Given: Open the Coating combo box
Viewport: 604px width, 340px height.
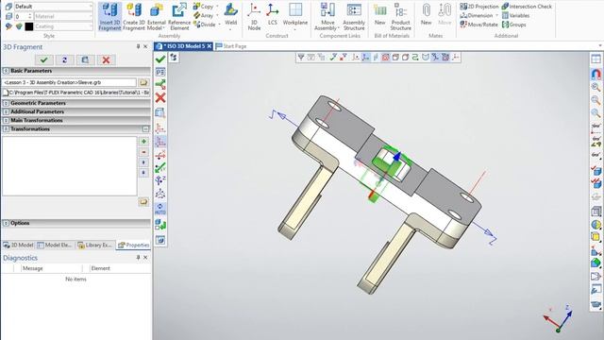Looking at the screenshot, I should 63,26.
